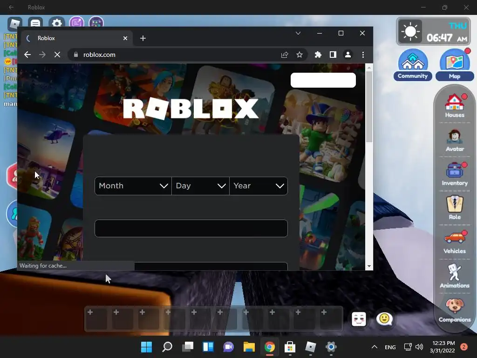This screenshot has width=477, height=358.
Task: Open the game settings gear icon
Action: (x=56, y=23)
